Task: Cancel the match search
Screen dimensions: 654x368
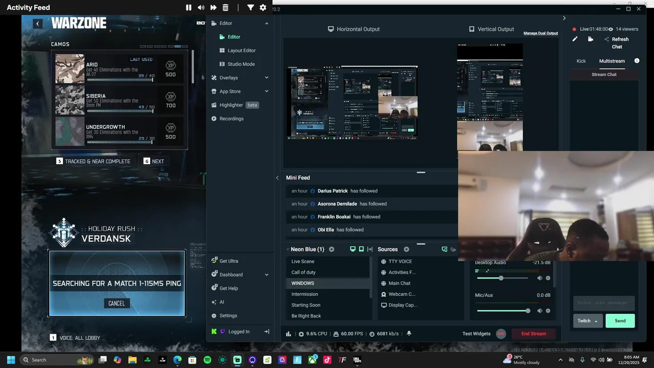Action: 116,304
